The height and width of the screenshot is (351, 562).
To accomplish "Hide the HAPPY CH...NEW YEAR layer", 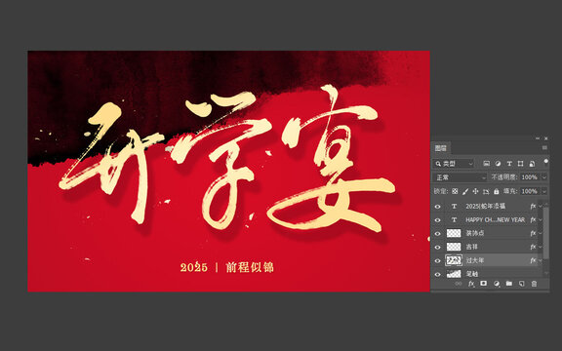I will tap(438, 220).
